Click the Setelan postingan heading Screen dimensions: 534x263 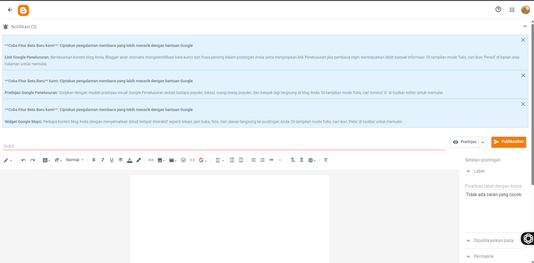pyautogui.click(x=482, y=160)
